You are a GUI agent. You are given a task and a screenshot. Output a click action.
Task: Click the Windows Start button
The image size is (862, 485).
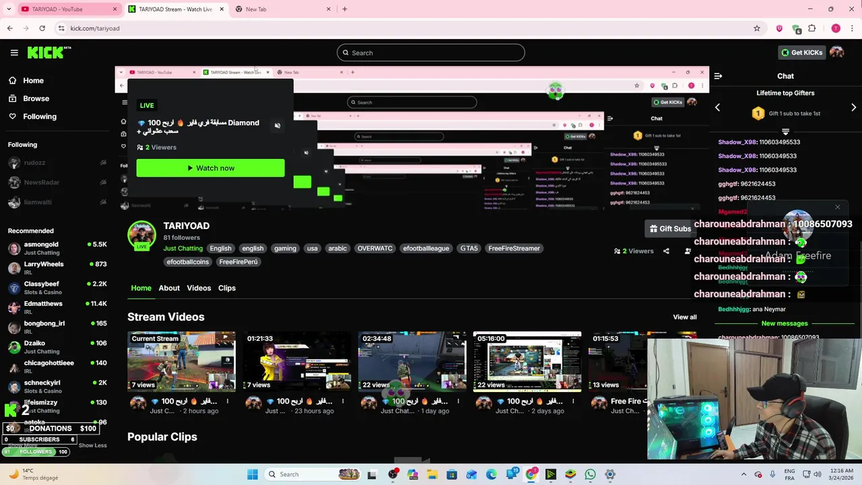[253, 474]
